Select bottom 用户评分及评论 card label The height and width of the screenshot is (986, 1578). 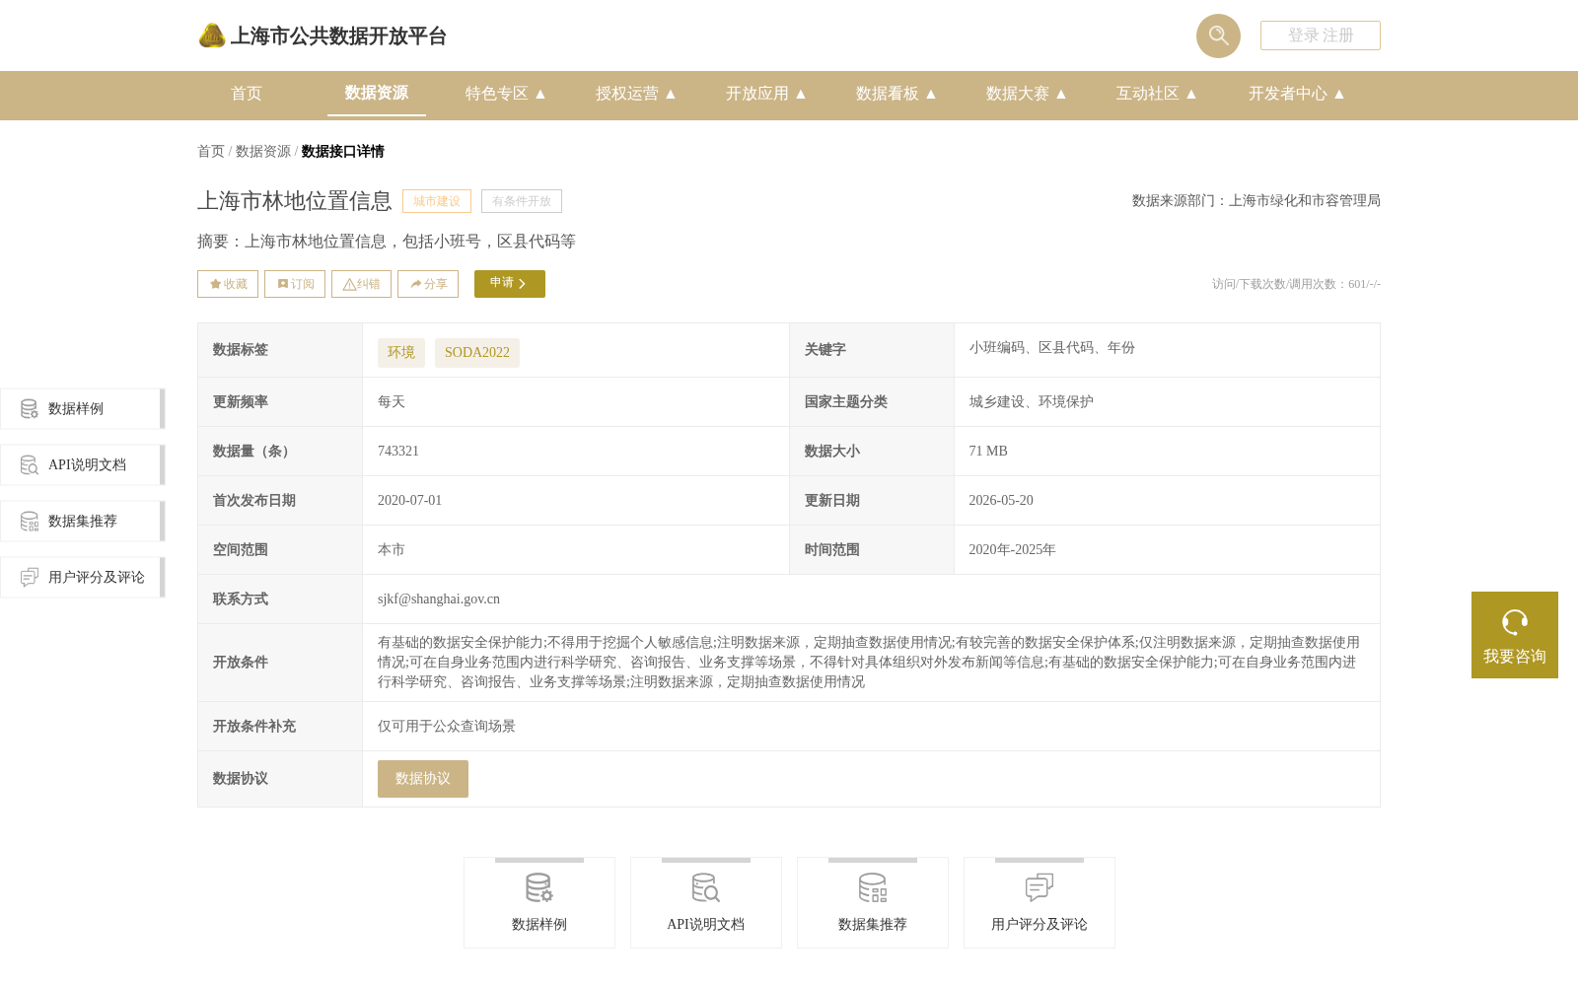[x=1040, y=925]
